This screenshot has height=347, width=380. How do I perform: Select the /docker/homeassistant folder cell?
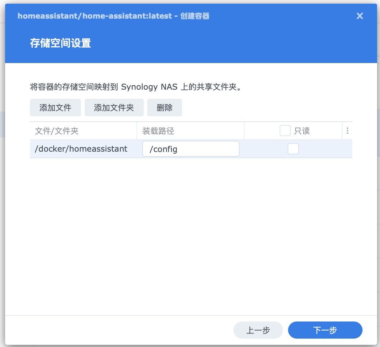click(81, 149)
